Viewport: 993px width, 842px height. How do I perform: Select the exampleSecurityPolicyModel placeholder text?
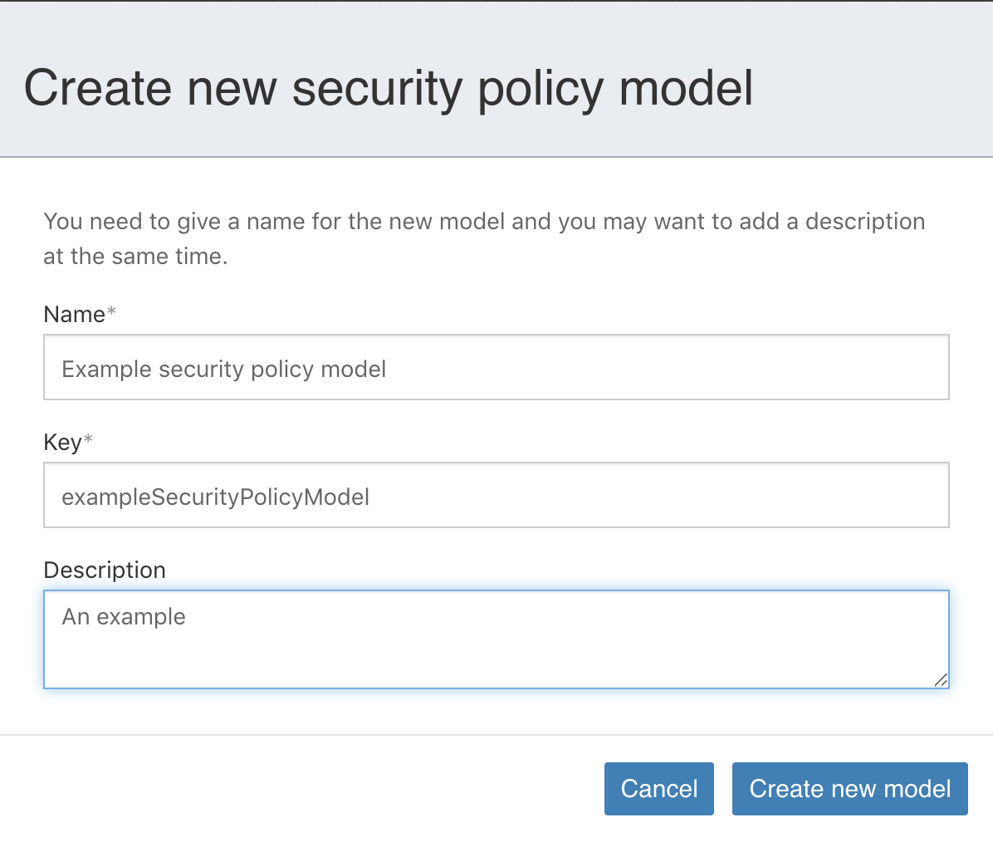click(x=214, y=497)
